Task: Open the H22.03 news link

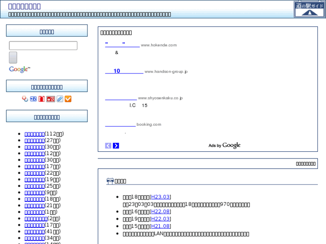Action: tap(160, 219)
